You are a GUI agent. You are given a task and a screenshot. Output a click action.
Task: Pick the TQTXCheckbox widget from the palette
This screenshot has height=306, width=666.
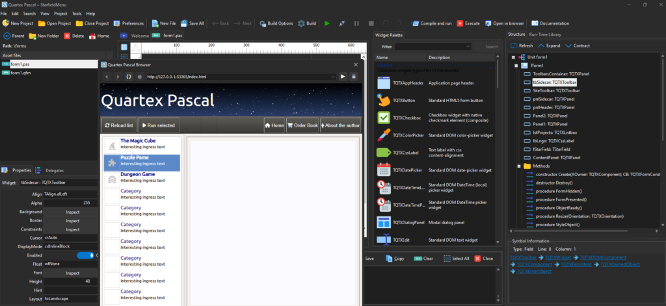382,118
